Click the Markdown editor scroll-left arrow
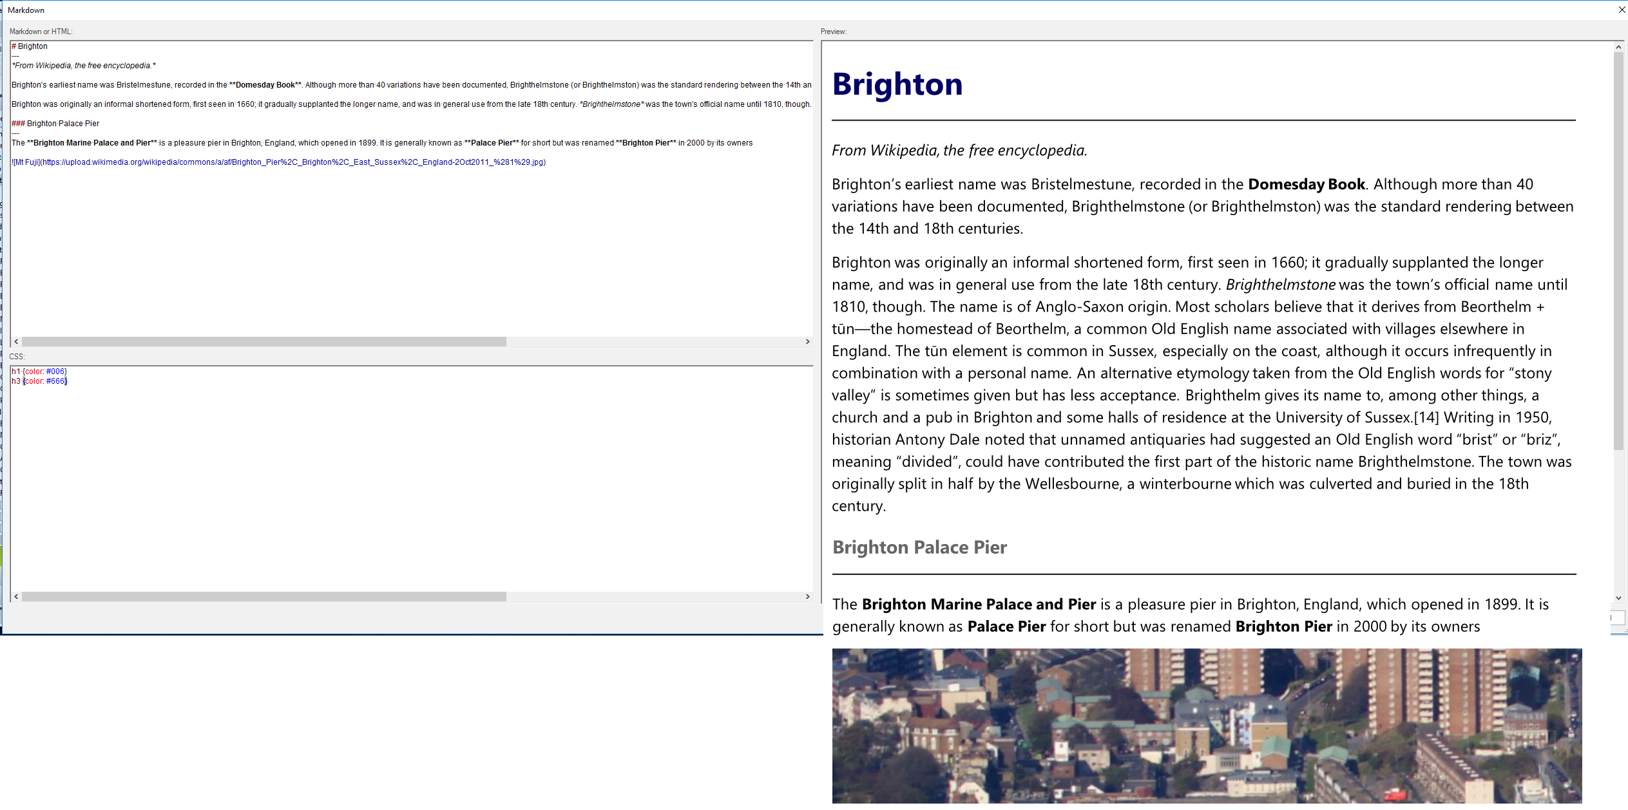The image size is (1628, 810). [x=16, y=342]
